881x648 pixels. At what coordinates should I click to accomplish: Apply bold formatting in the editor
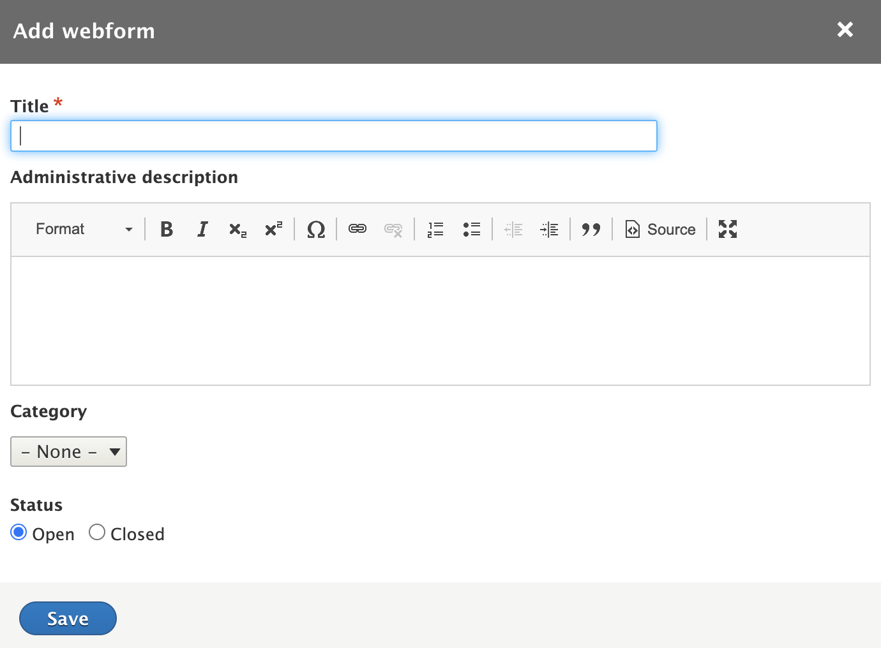tap(166, 229)
